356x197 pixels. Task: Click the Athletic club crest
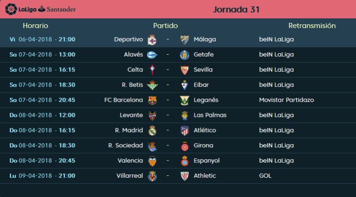(x=184, y=176)
